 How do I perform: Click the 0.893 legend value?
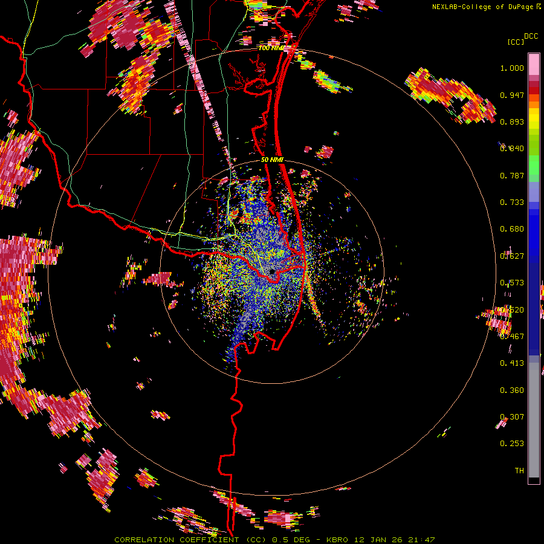pyautogui.click(x=512, y=121)
